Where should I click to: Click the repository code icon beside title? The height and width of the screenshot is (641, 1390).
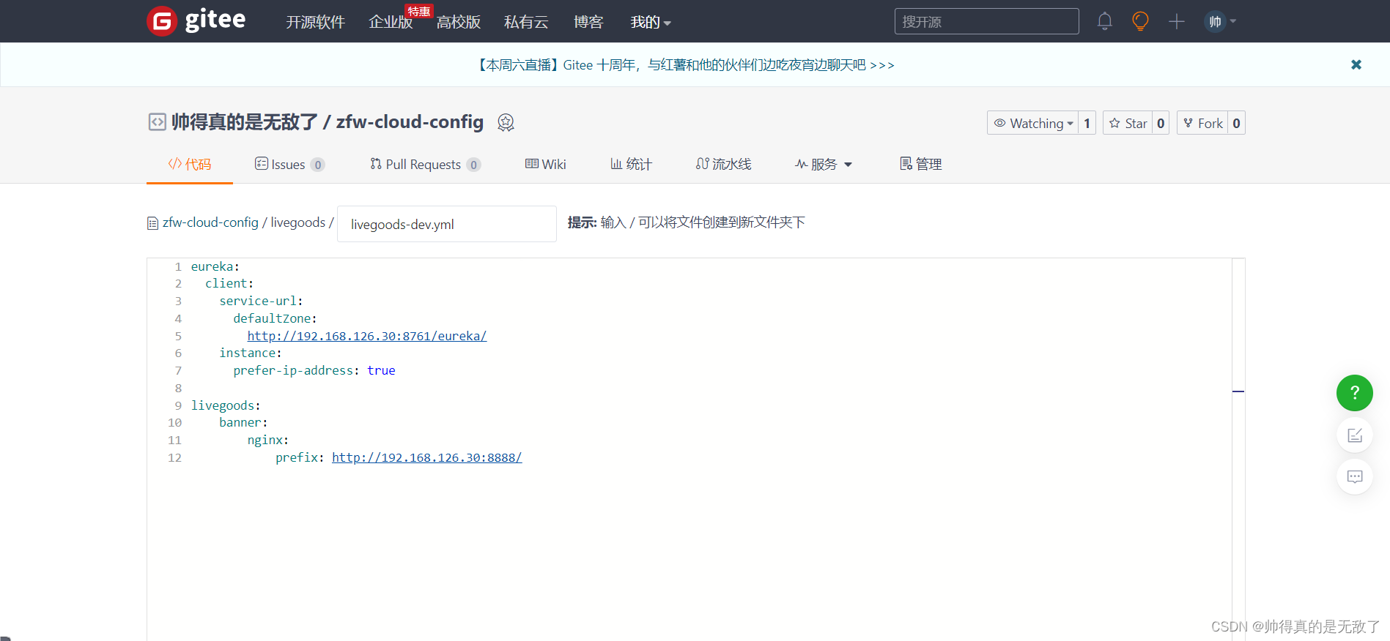coord(157,121)
